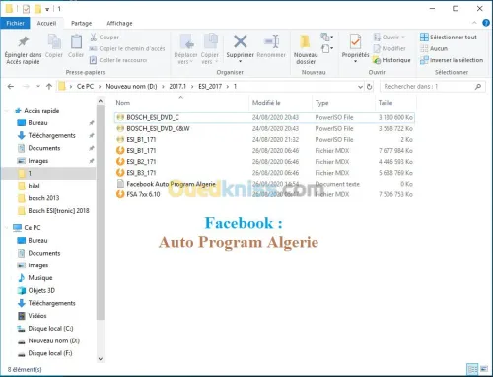Select the ESI_B3_171 MDX file
Viewport: 493px width, 377px height.
point(264,173)
